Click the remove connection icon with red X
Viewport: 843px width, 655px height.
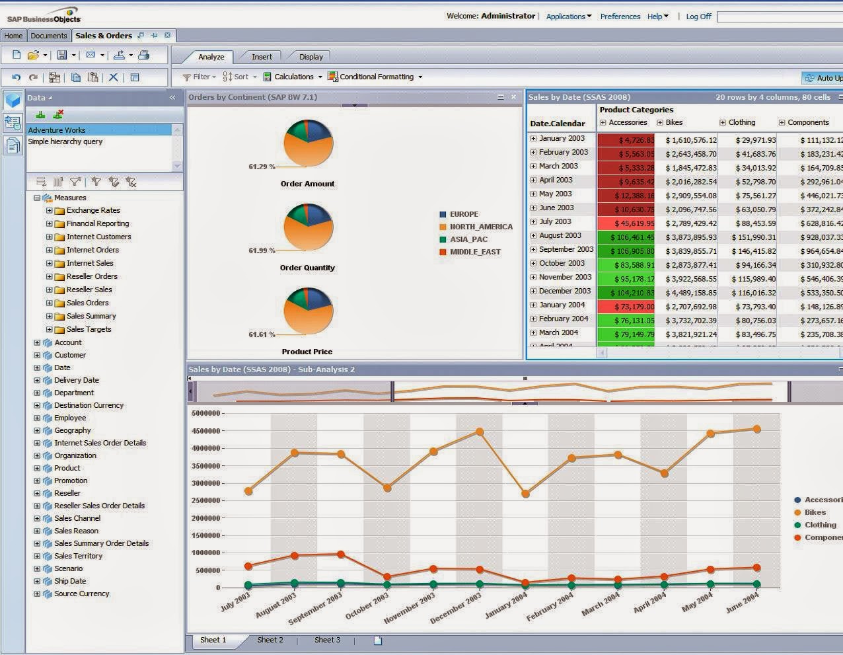[57, 114]
